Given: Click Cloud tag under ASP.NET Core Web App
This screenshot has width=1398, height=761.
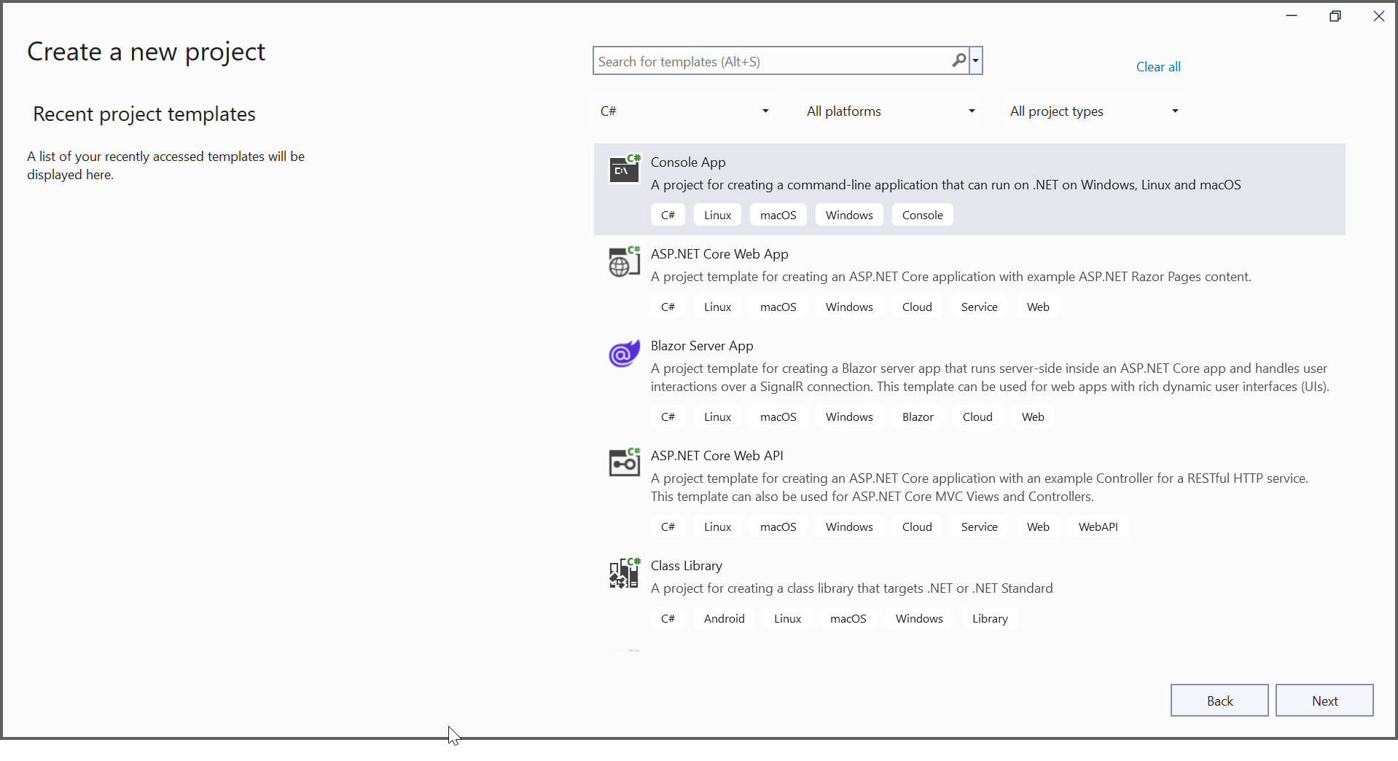Looking at the screenshot, I should click(917, 307).
